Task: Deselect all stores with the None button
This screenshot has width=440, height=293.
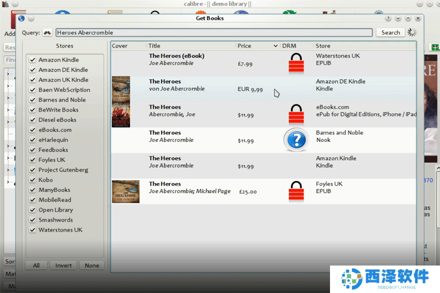Action: coord(92,266)
